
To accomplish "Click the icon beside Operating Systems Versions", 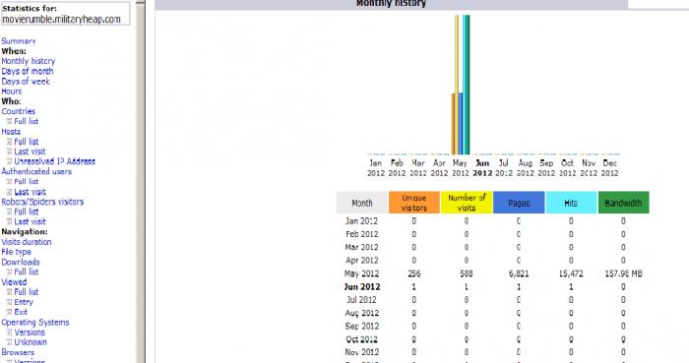I will coord(9,333).
